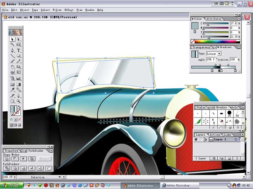253x189 pixels.
Task: Pick the Lasso tool
Action: pyautogui.click(x=19, y=44)
